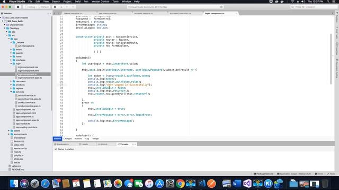Navigate back using editor arrow

coord(55,13)
